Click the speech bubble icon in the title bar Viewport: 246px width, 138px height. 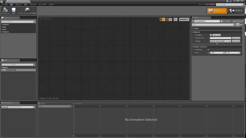pos(227,1)
